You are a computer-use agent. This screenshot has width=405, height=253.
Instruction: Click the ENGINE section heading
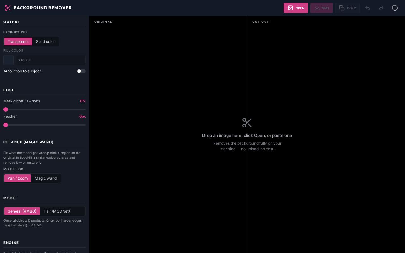click(11, 243)
